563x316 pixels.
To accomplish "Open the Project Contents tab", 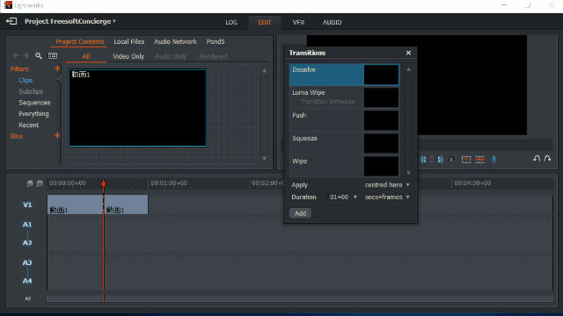I will click(80, 41).
